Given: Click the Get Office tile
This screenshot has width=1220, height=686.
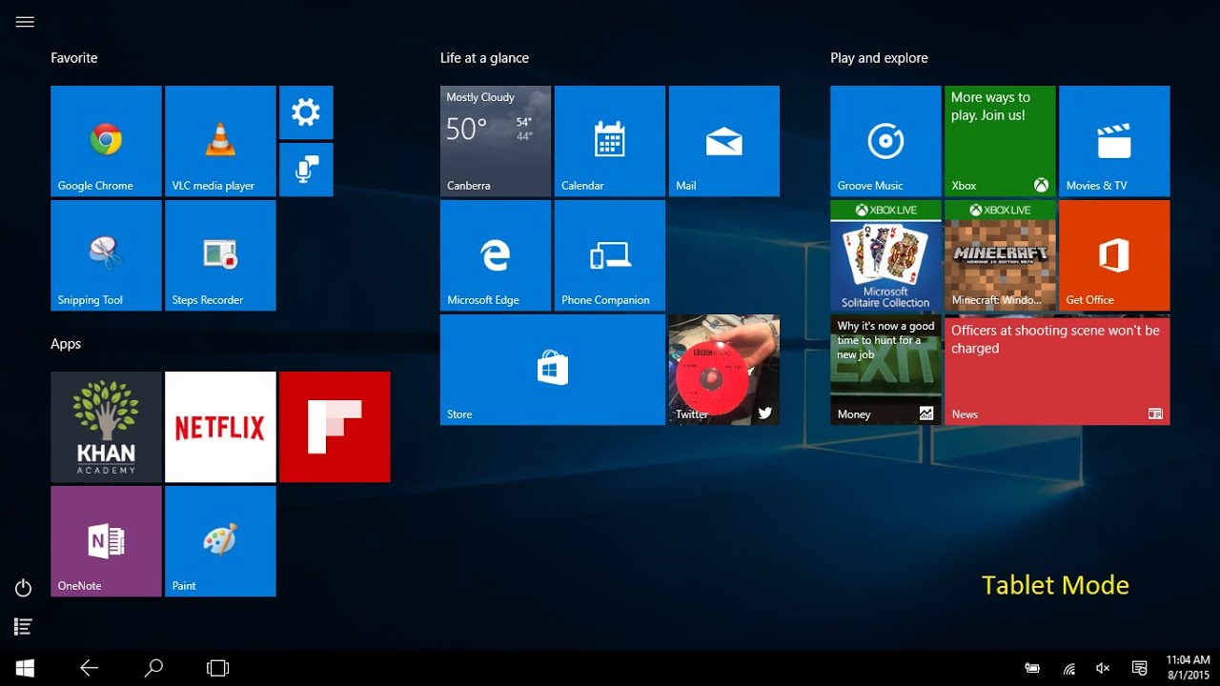Looking at the screenshot, I should (1114, 255).
